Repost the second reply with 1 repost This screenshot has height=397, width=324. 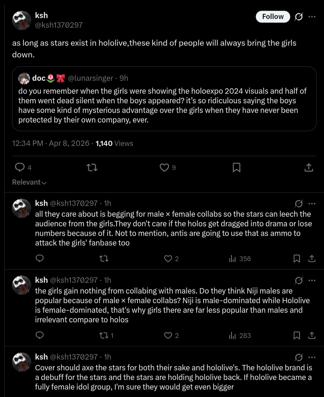(x=106, y=335)
